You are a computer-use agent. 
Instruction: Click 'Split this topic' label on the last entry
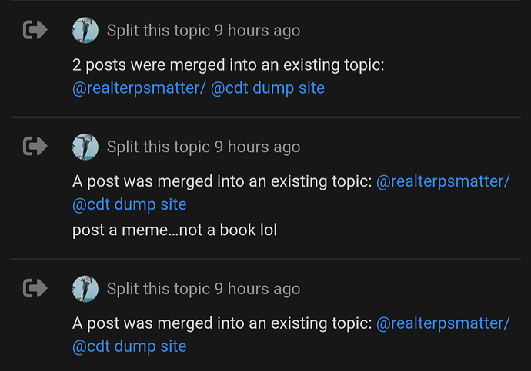[x=158, y=289]
